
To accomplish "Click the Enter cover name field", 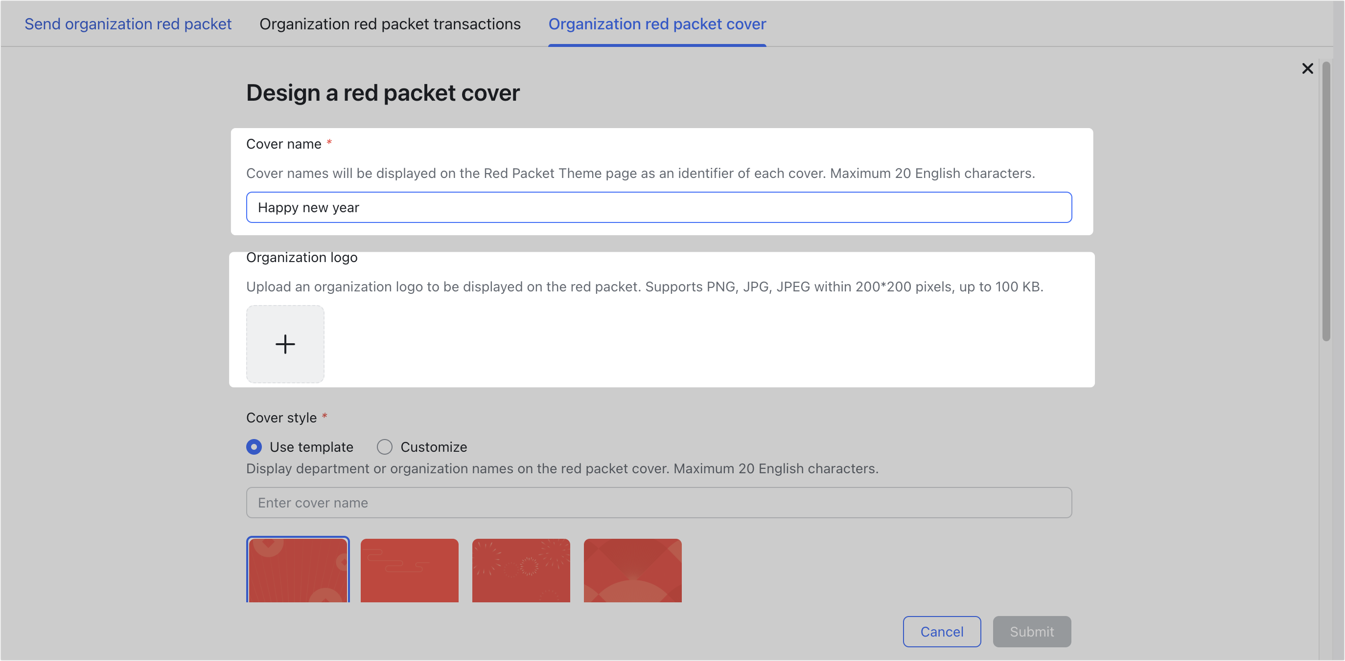I will 659,503.
